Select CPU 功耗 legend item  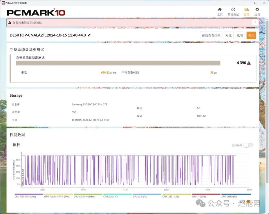click(177, 196)
